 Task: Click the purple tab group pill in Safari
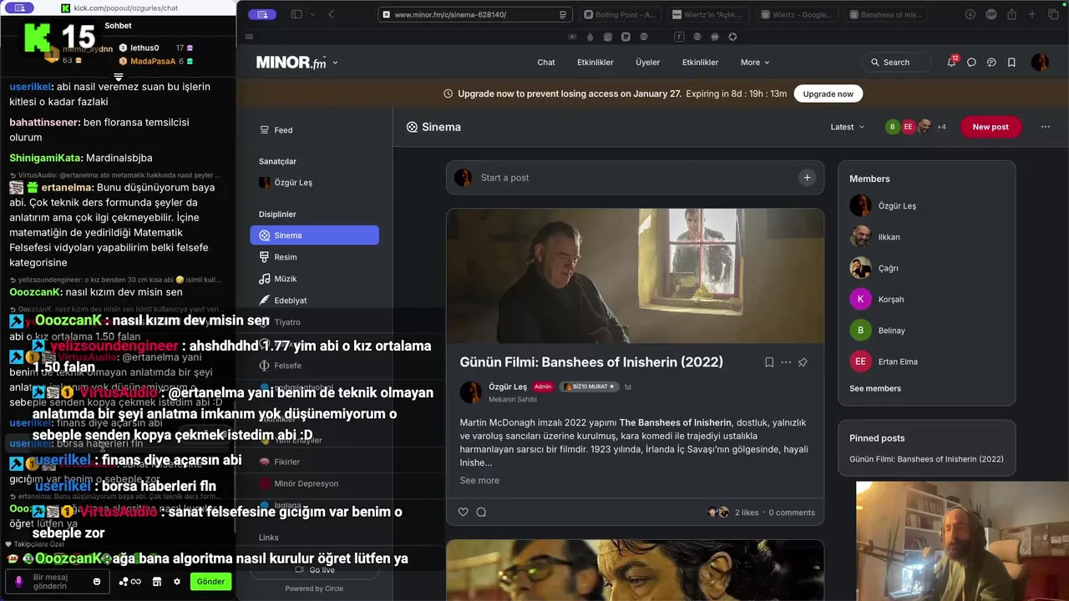[x=262, y=14]
